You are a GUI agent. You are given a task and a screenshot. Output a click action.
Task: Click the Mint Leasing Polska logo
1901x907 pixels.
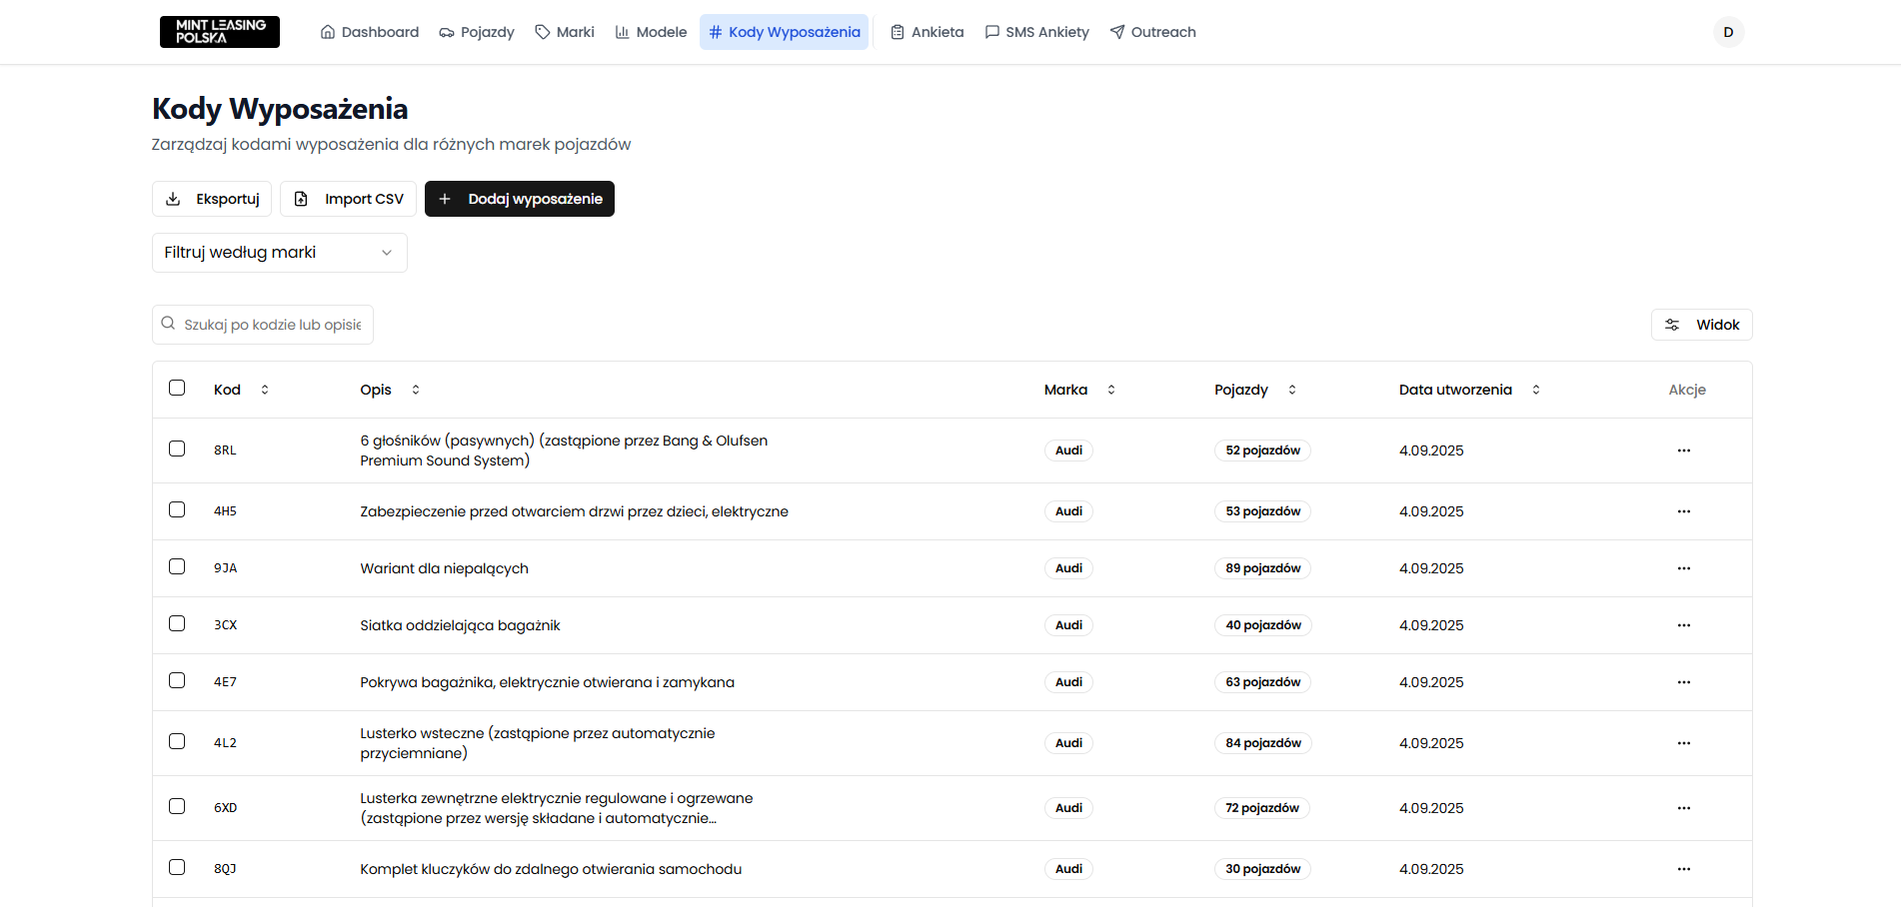pos(220,32)
